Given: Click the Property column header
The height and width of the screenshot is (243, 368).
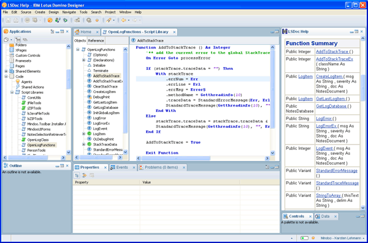Looking at the screenshot, I should click(x=107, y=182).
